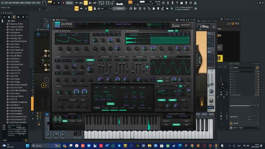Open Out 1 - Out 2 output selector
Viewport: 265px width, 149px height.
(x=244, y=128)
